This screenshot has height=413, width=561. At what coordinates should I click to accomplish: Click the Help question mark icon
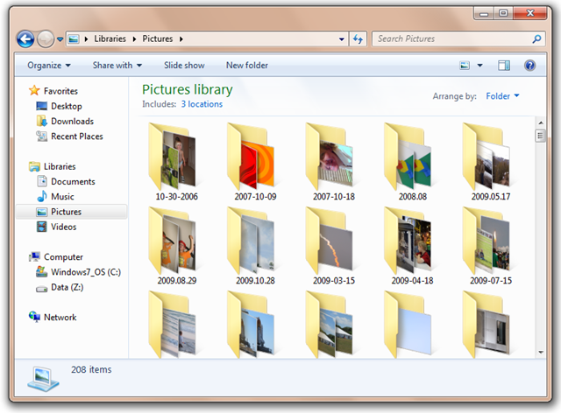tap(529, 66)
